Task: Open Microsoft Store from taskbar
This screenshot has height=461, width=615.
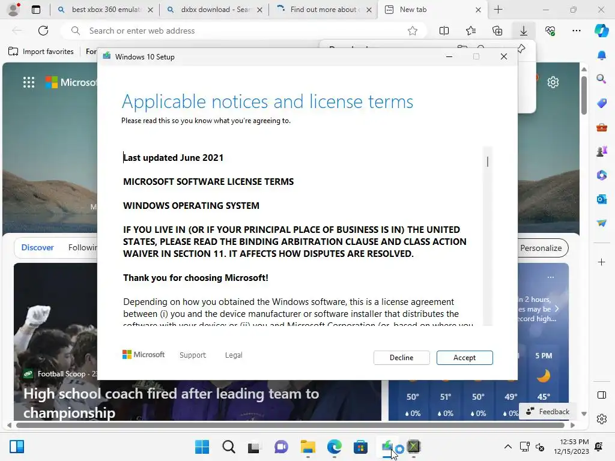Action: (360, 447)
